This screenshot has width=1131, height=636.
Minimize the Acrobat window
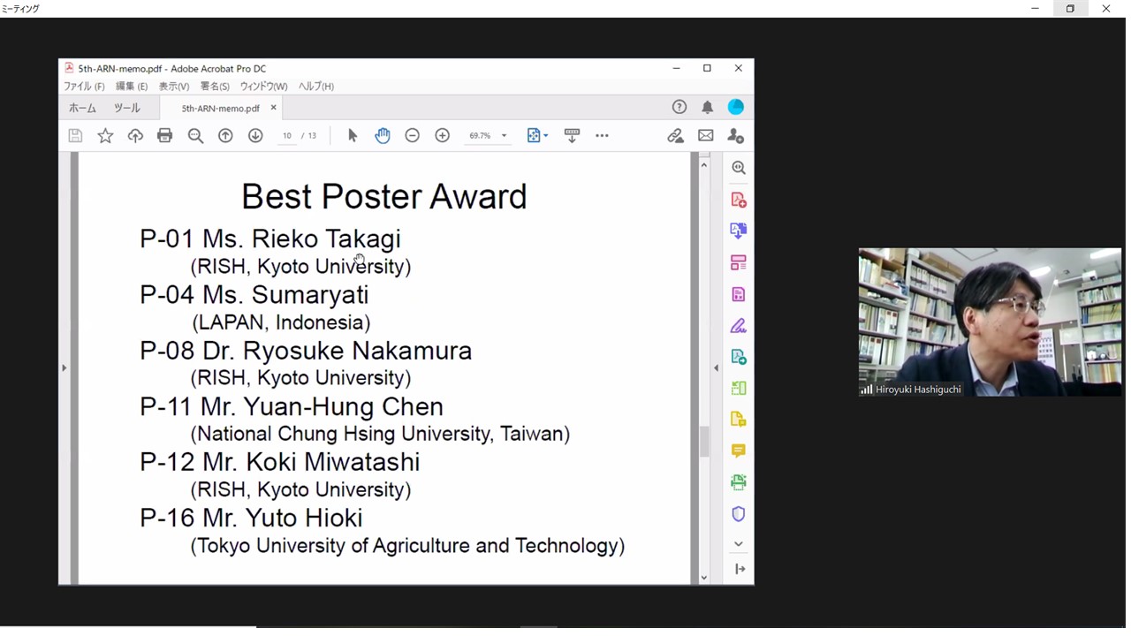pos(676,68)
